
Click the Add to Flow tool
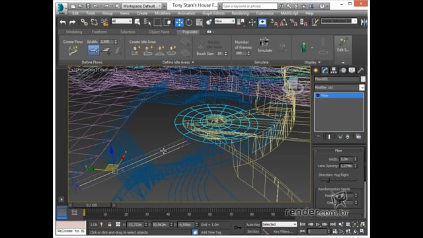106,50
